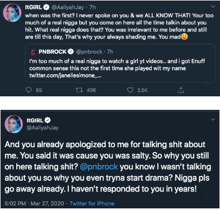The height and width of the screenshot is (210, 220).
Task: Expand bottom tweet's options chevron
Action: 213,120
